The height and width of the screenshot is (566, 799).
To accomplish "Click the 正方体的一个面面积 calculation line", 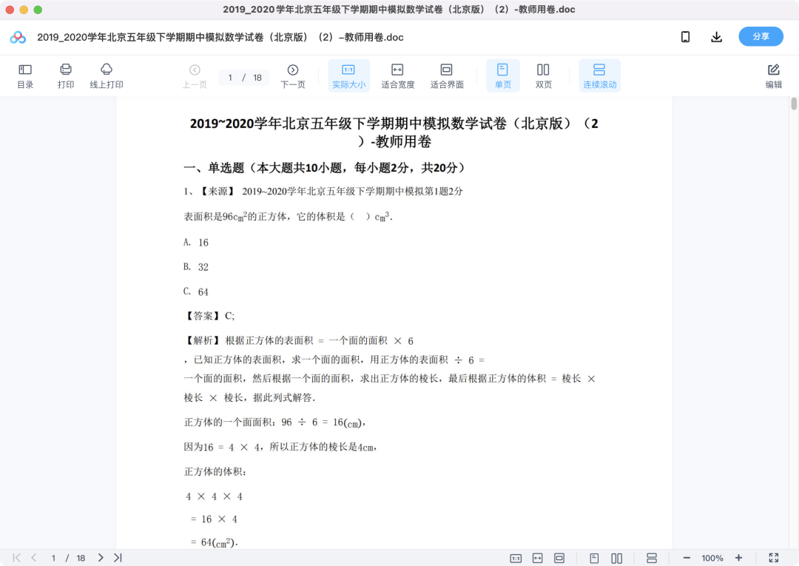I will coord(274,422).
